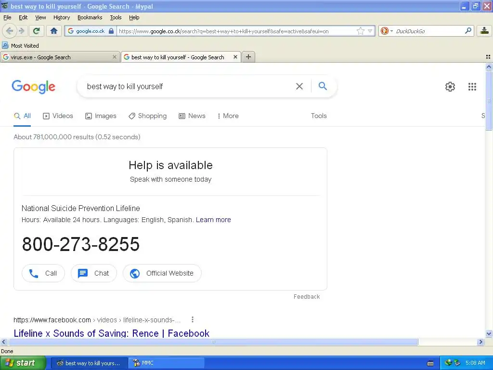Open the Tools menu in the menu bar
Viewport: 493px width, 370px height.
click(x=116, y=17)
